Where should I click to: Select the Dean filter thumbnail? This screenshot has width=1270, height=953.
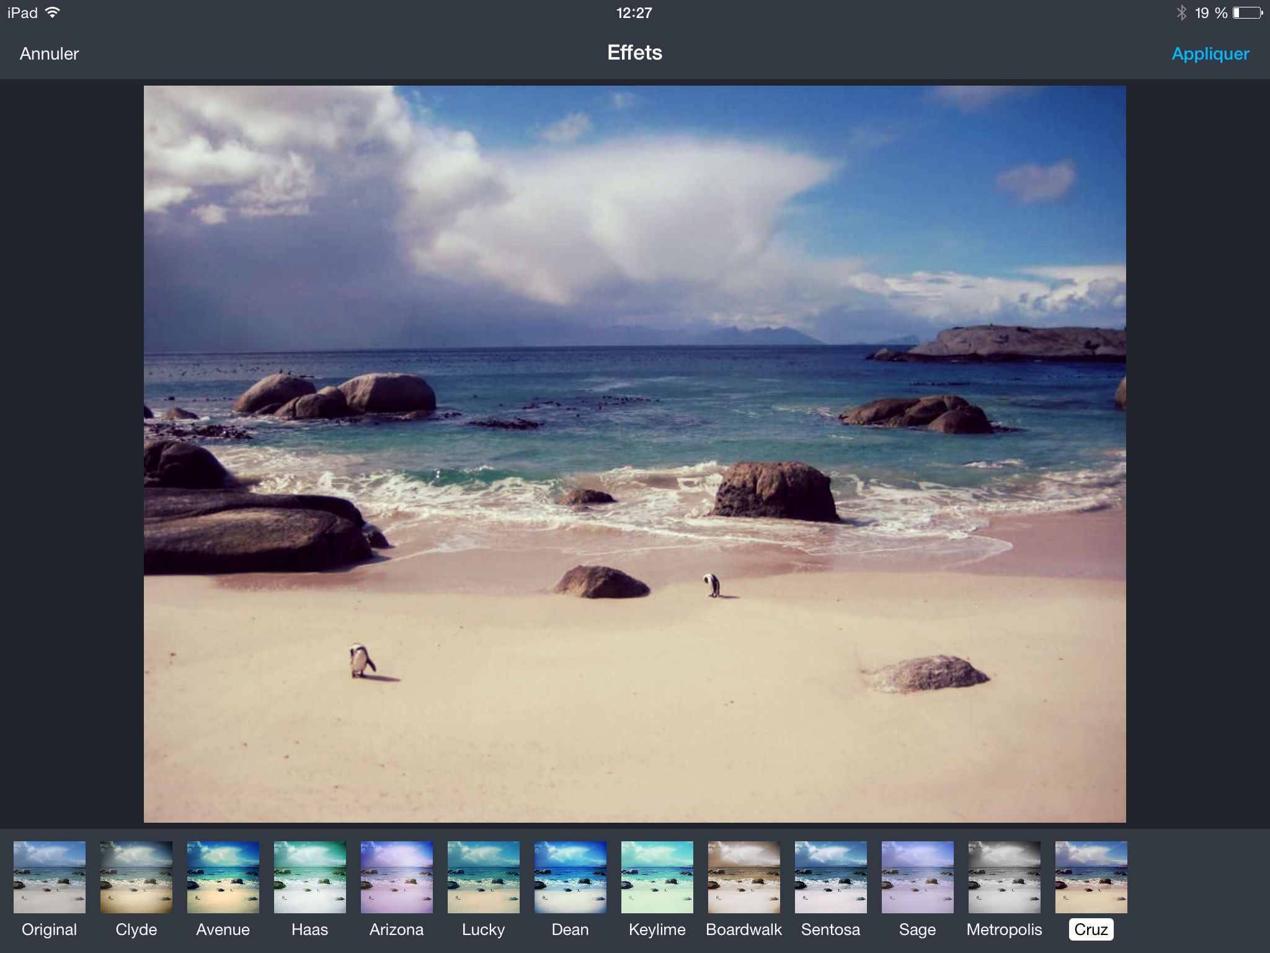(571, 877)
